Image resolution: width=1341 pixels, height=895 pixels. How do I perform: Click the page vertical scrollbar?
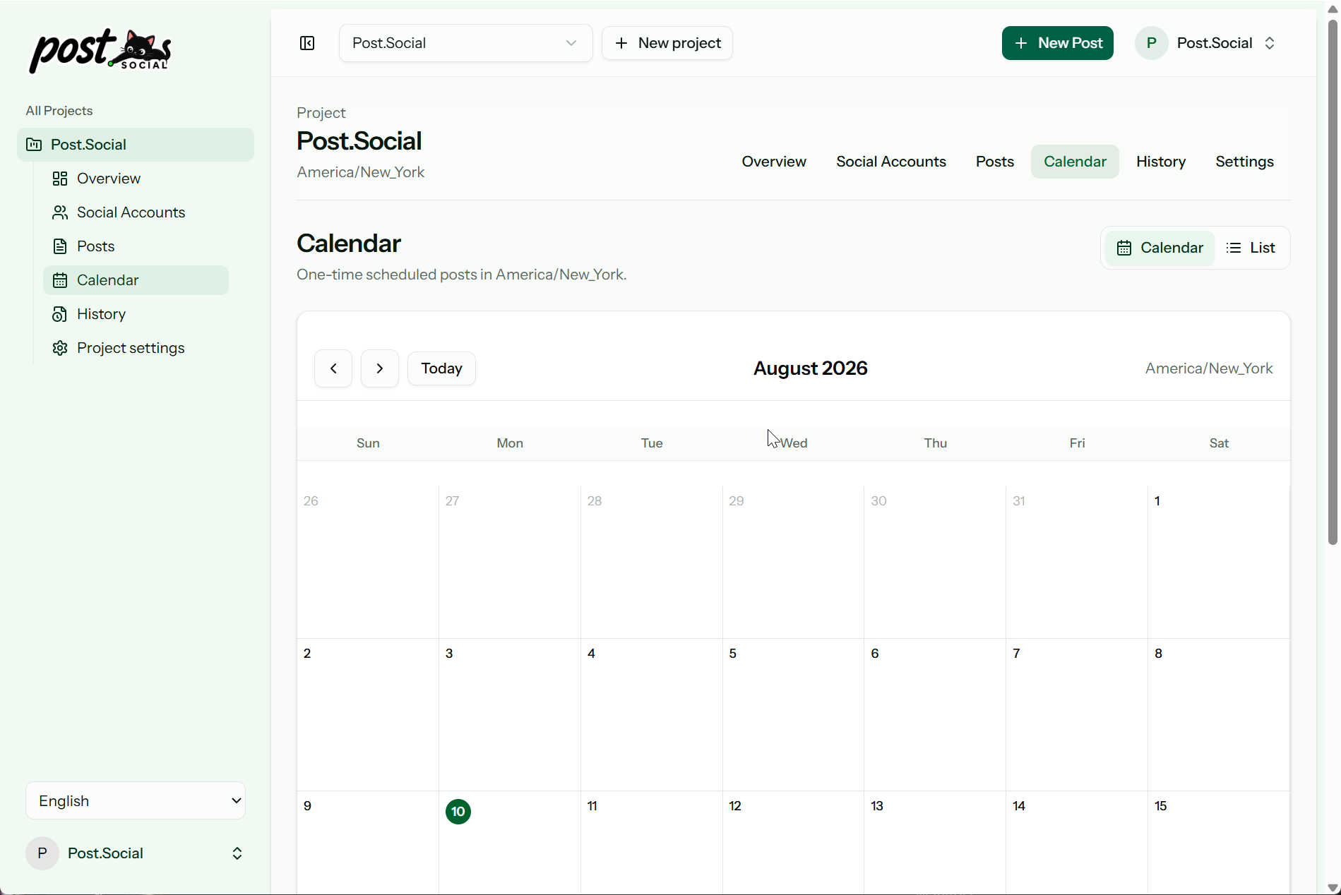click(1333, 282)
